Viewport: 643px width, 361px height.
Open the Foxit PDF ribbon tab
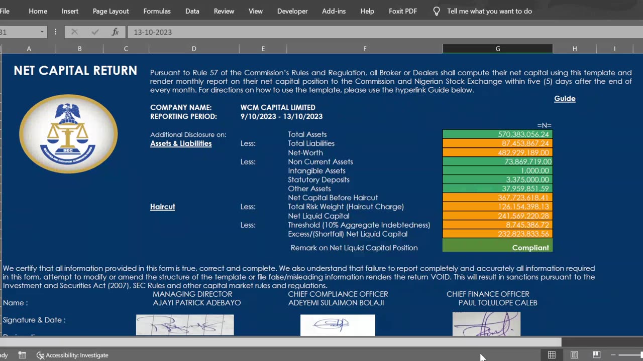click(403, 11)
